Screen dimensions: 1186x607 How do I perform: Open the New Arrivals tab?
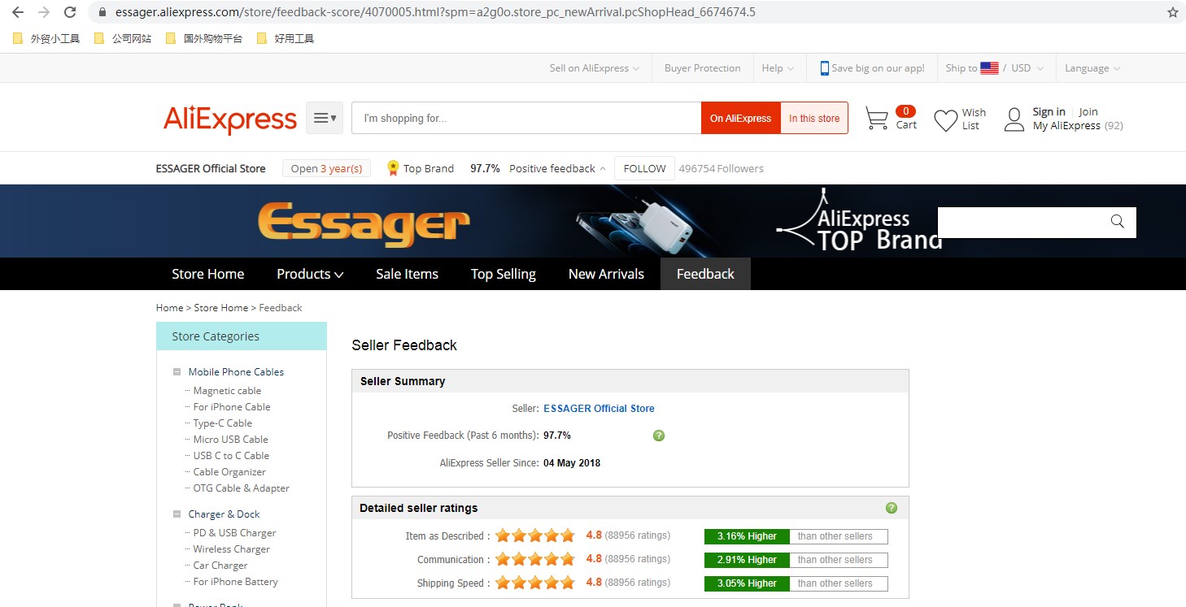(606, 274)
